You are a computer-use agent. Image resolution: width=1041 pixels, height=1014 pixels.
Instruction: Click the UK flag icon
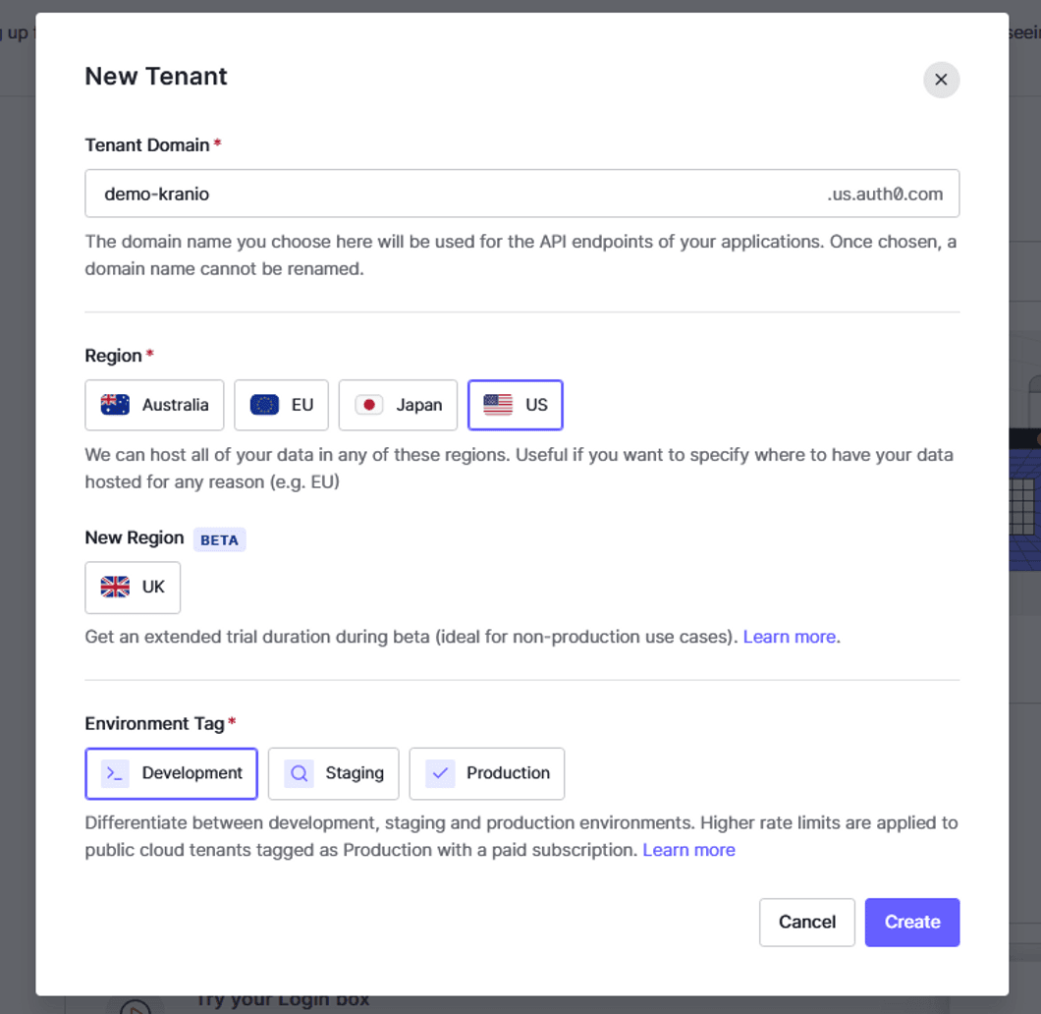point(115,588)
